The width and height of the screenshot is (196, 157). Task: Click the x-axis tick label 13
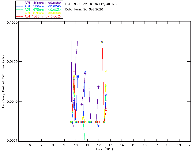110,145
